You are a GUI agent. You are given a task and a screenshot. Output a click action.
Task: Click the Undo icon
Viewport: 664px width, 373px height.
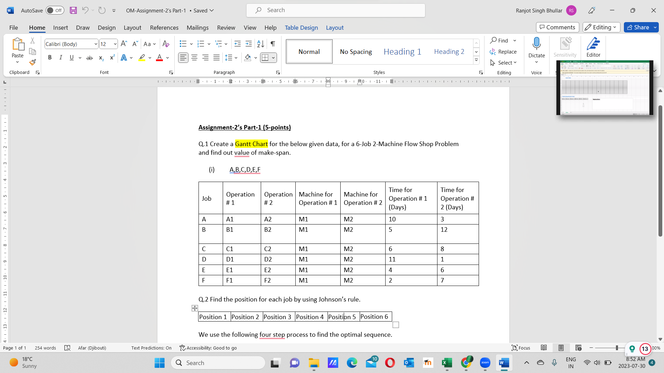pyautogui.click(x=85, y=10)
